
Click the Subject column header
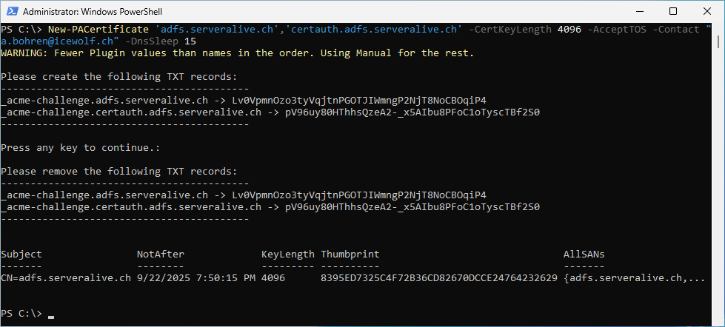click(x=21, y=254)
